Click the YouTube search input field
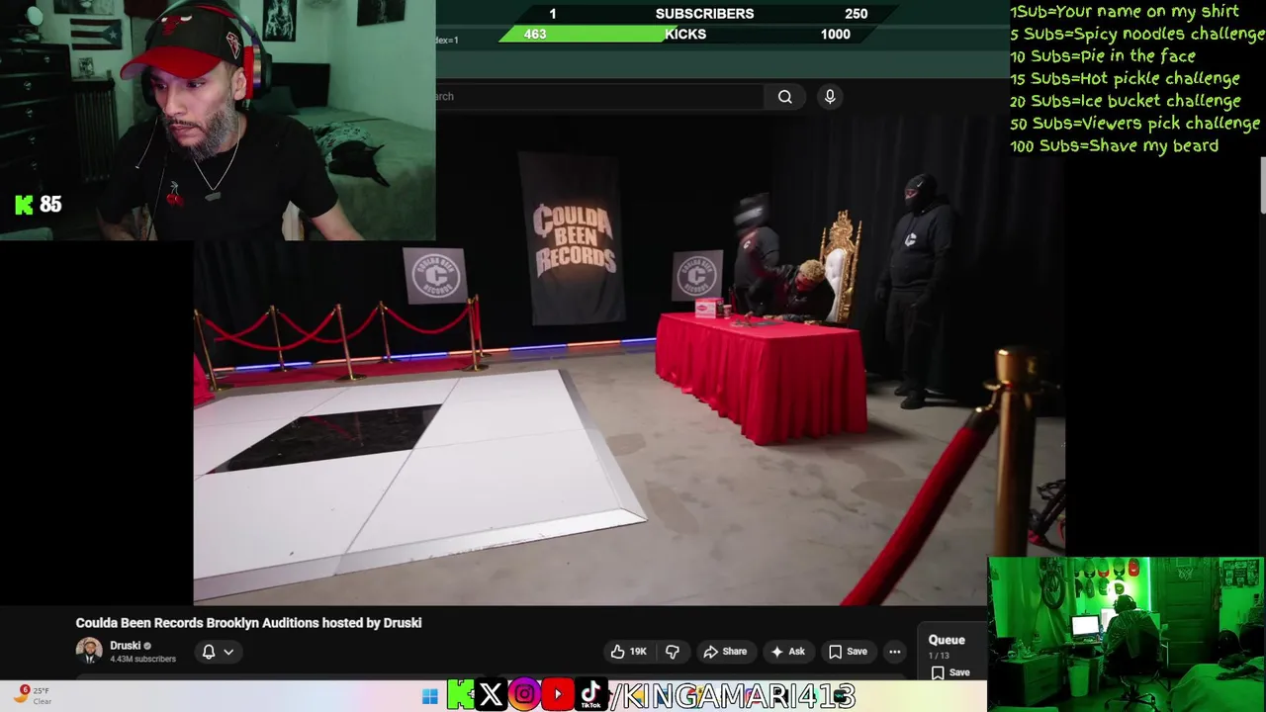Image resolution: width=1266 pixels, height=712 pixels. point(598,96)
